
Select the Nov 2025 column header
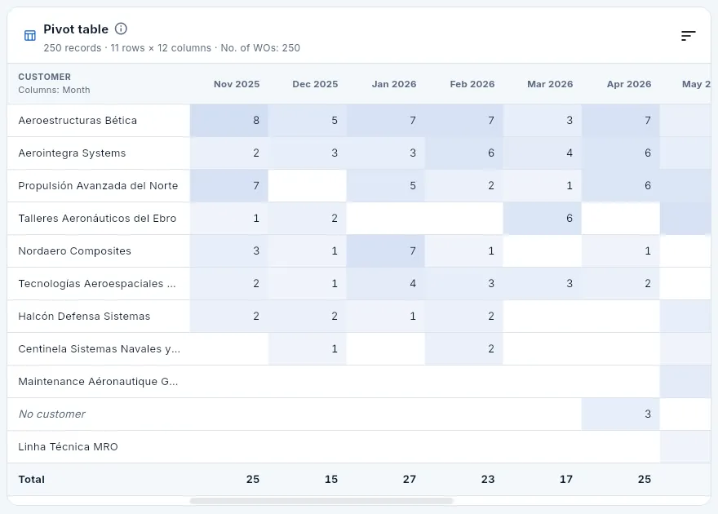coord(237,84)
